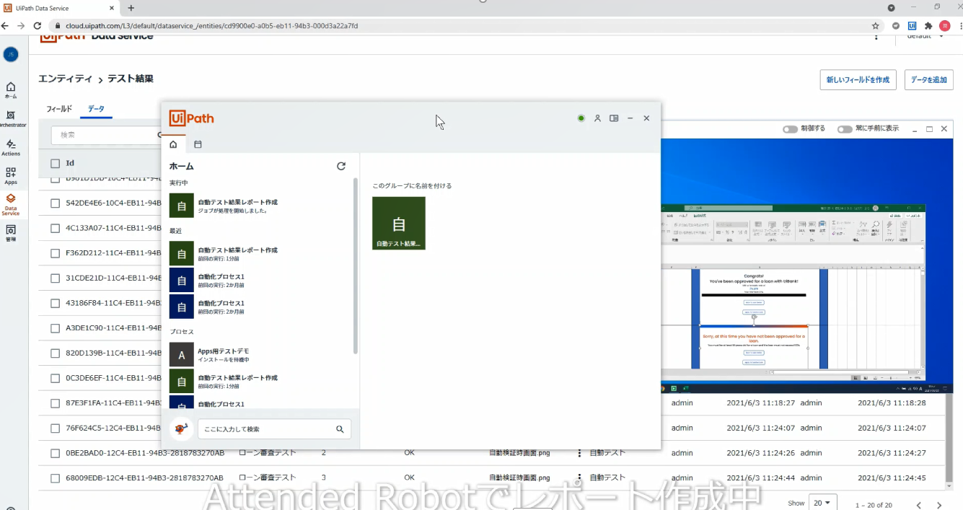Toggle the Assistant layout view icon
Screen dimensions: 963x510
pyautogui.click(x=614, y=118)
